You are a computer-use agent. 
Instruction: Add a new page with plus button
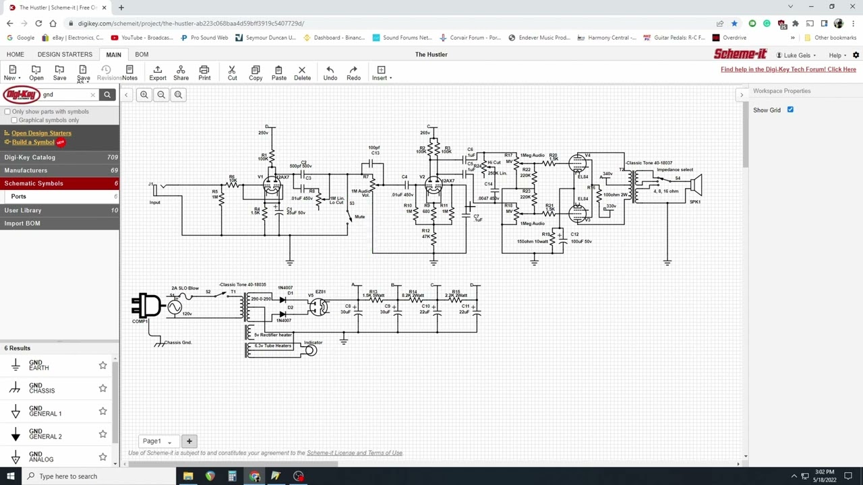189,441
